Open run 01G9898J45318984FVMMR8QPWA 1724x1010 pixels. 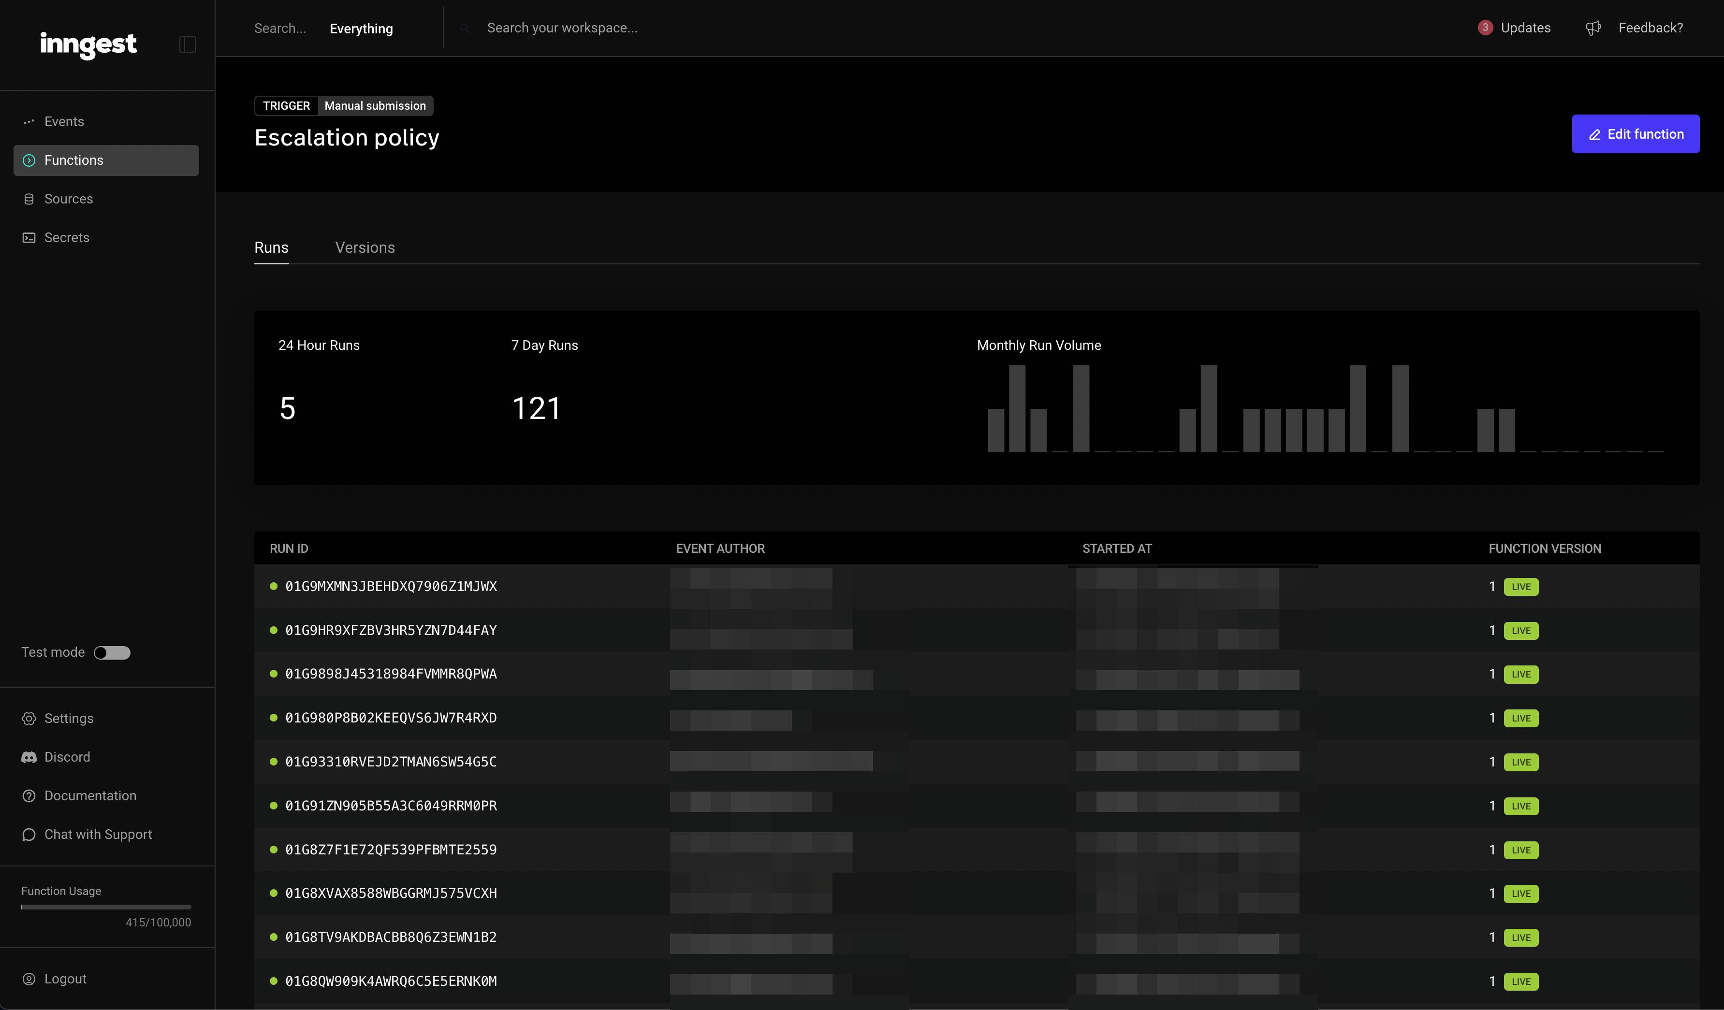click(x=391, y=674)
